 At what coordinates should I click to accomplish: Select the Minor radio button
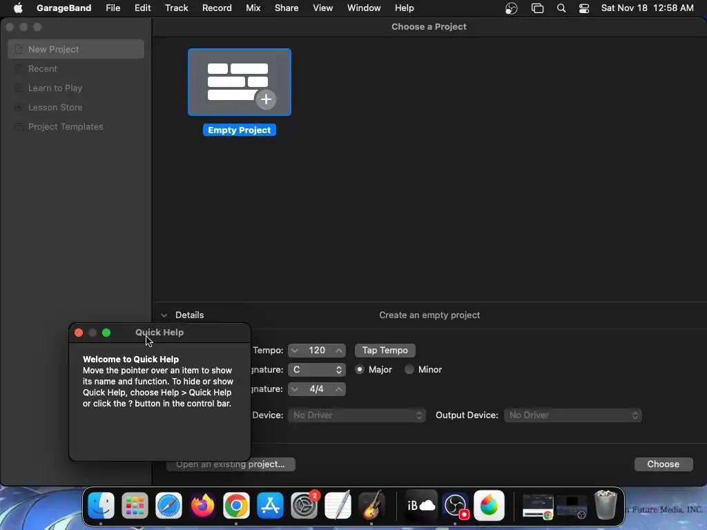pos(409,370)
